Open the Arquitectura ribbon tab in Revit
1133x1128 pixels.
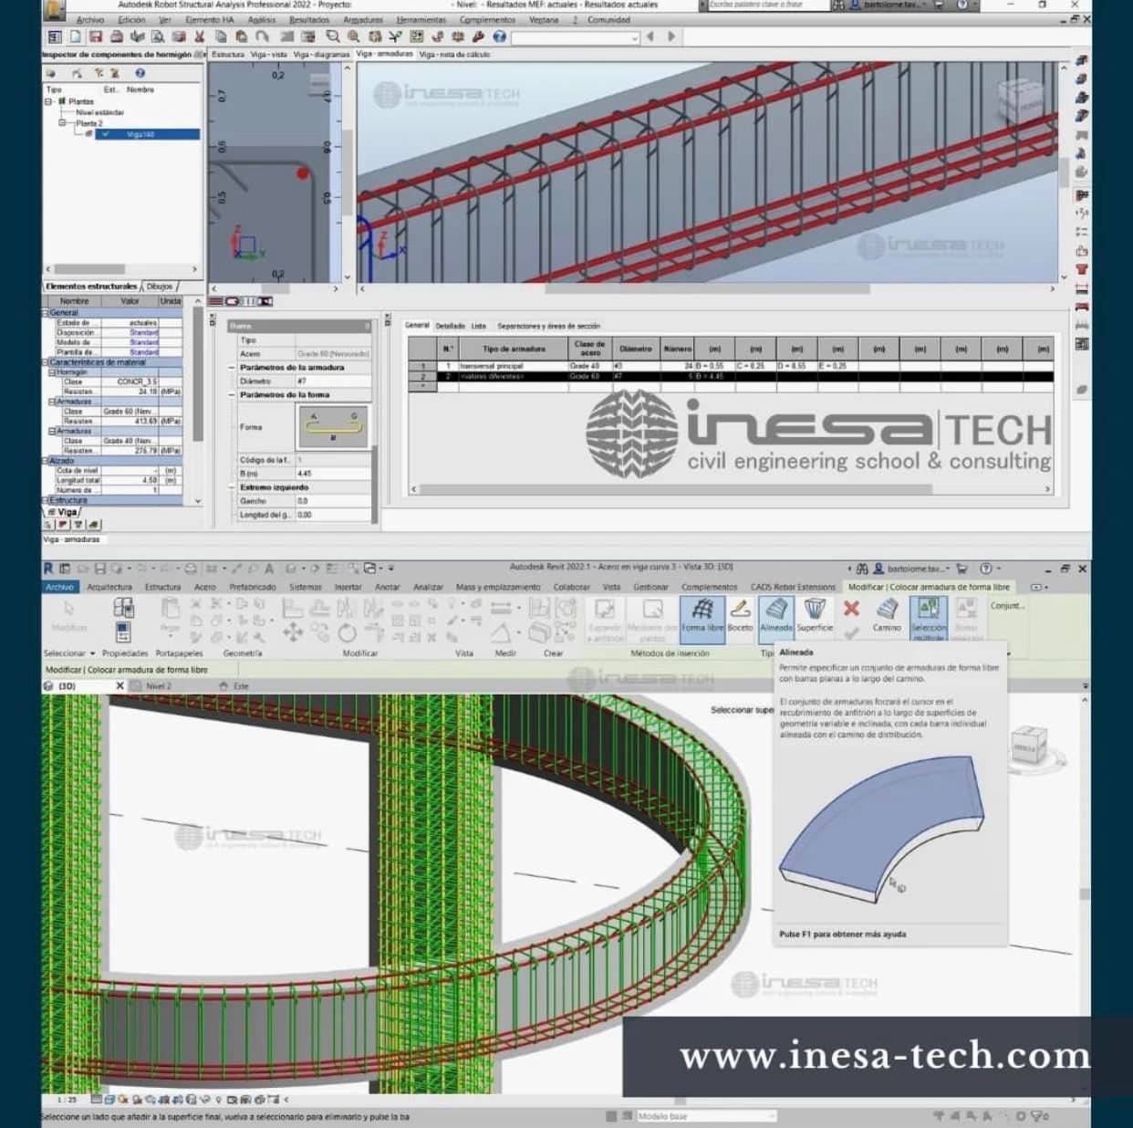pyautogui.click(x=109, y=588)
